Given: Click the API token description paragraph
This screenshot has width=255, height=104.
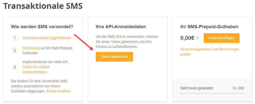Looking at the screenshot, I should pos(127,42).
